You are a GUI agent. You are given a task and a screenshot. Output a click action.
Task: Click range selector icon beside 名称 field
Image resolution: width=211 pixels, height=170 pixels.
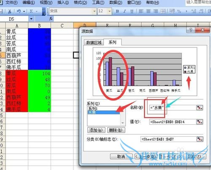200,108
